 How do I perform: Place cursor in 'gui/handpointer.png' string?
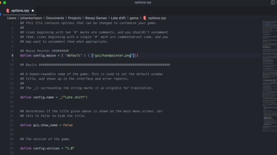tap(113, 56)
